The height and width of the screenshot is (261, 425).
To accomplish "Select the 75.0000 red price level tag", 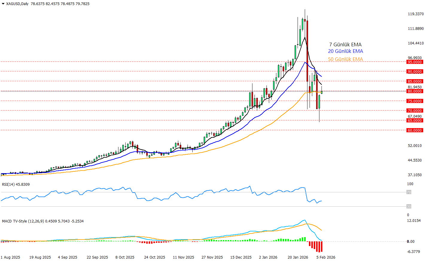I will click(x=415, y=101).
